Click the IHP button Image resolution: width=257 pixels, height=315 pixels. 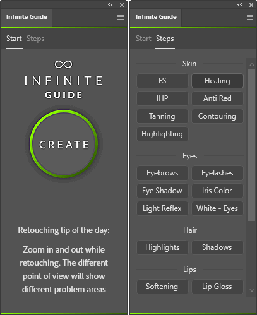tap(162, 98)
